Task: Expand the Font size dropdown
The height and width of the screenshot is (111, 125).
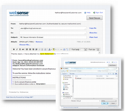Action: (x=98, y=50)
